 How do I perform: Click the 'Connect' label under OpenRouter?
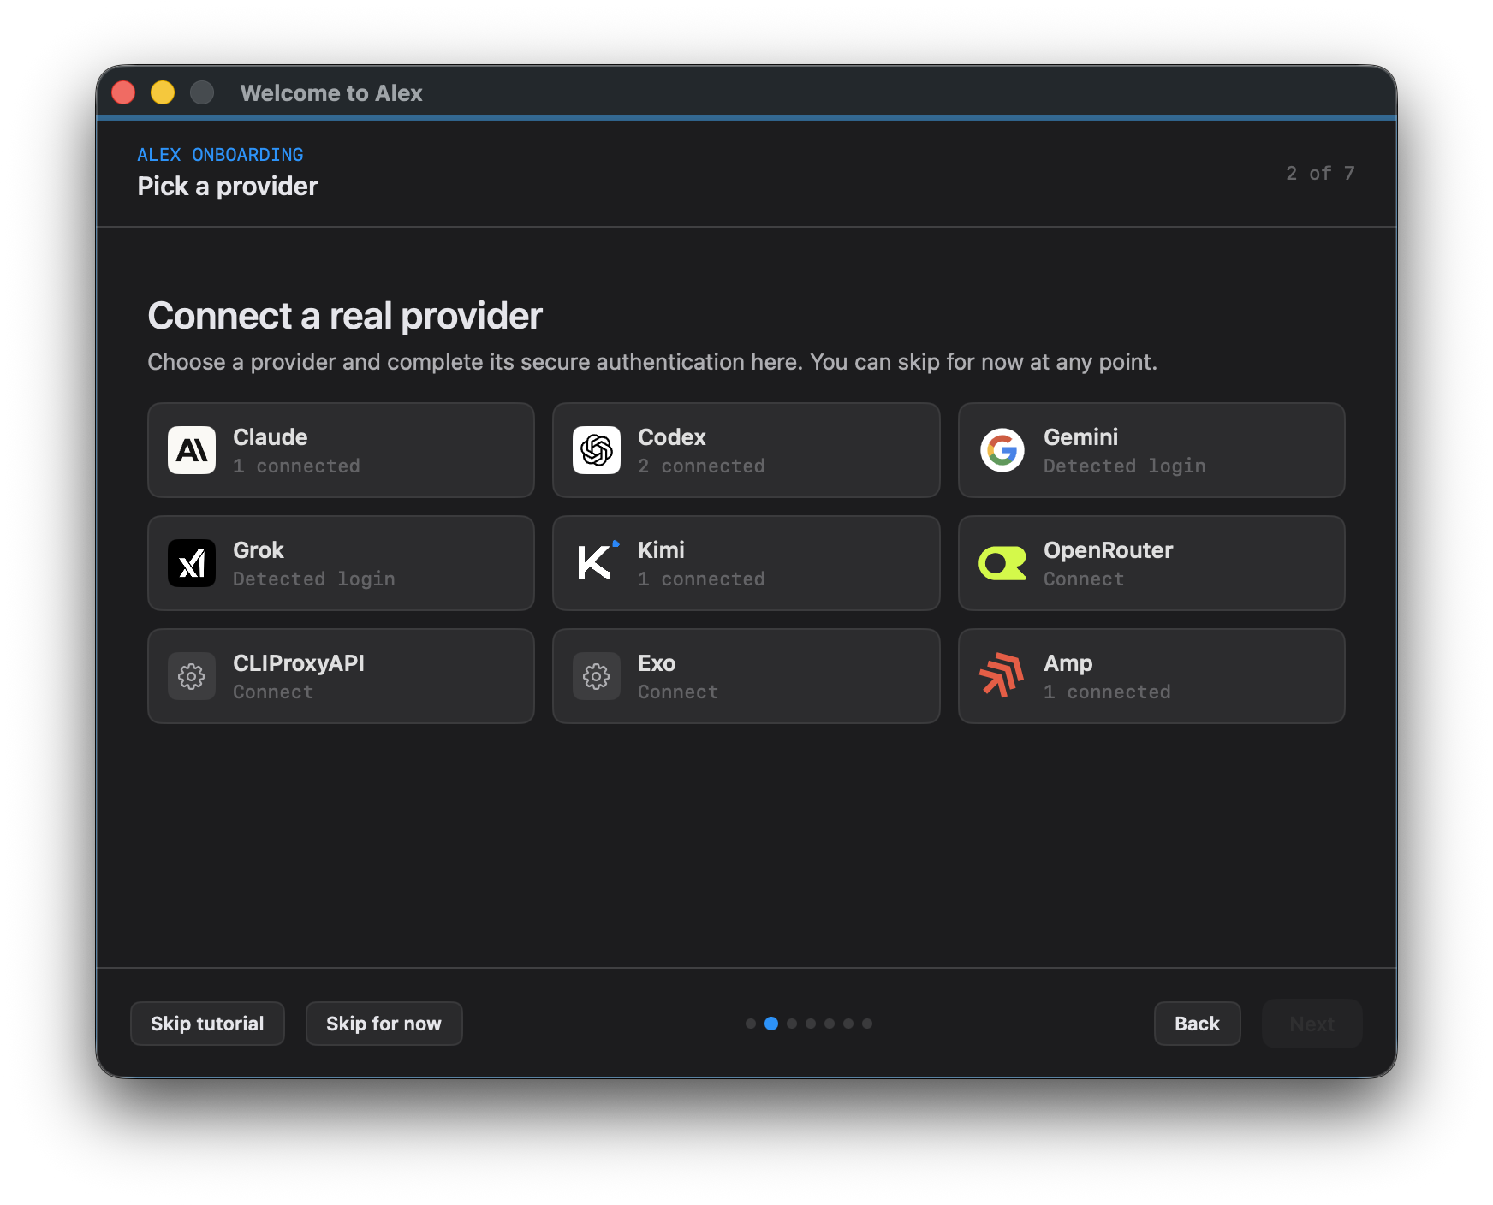pos(1083,579)
